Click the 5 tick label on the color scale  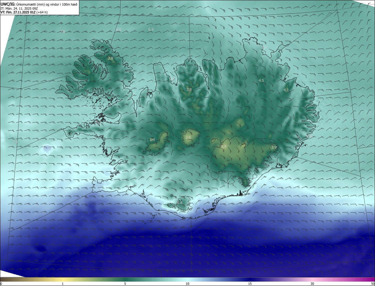125,284
